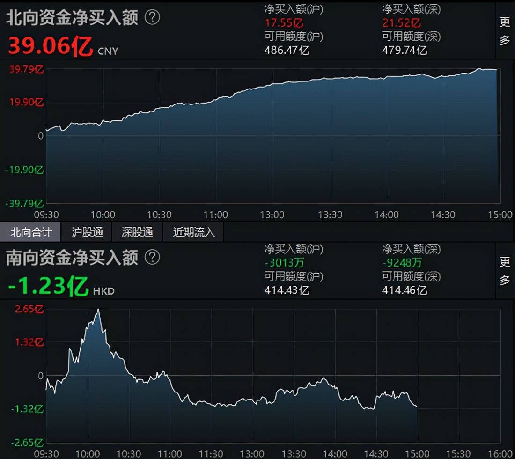The width and height of the screenshot is (515, 459).
Task: Click southbound 净买入额(深) -9248万 figure
Action: tap(402, 263)
